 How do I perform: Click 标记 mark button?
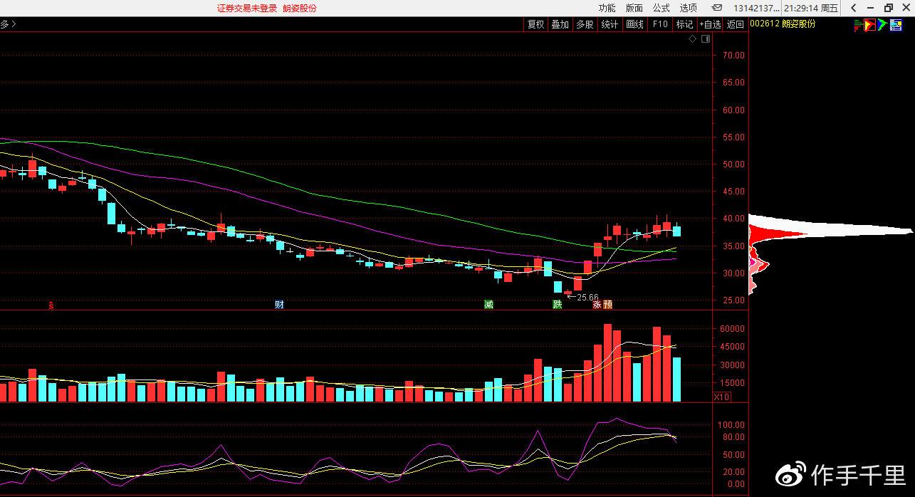[x=684, y=24]
